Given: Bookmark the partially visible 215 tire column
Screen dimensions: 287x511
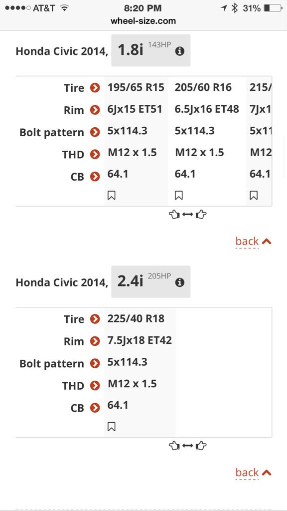Looking at the screenshot, I should 254,195.
